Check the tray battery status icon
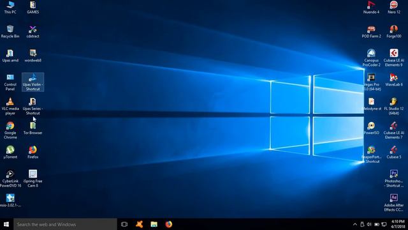 tap(377, 224)
